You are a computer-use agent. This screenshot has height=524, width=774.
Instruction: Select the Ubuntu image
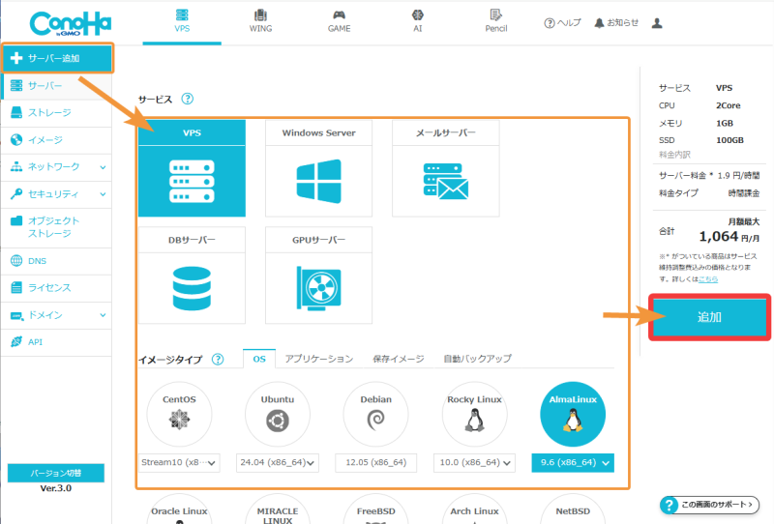click(278, 414)
